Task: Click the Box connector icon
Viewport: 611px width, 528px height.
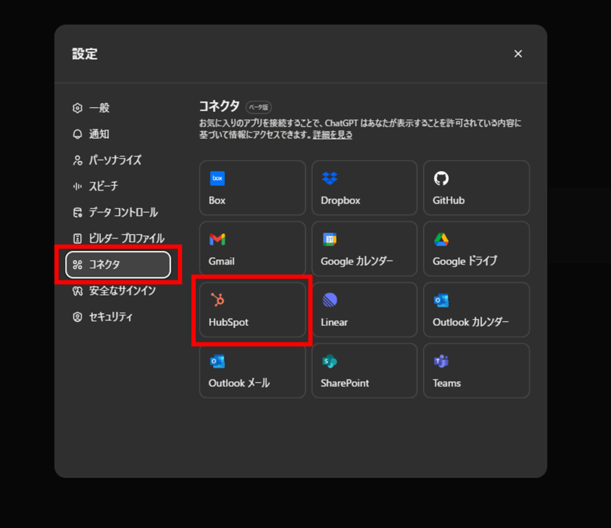Action: [x=217, y=178]
